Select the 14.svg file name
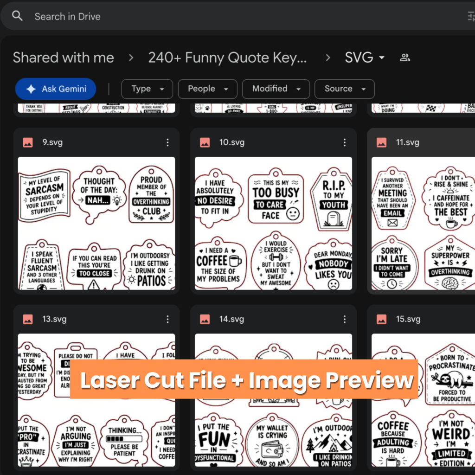The height and width of the screenshot is (475, 475). point(231,319)
